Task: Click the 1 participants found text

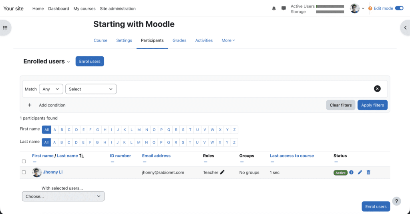Action: (39, 118)
